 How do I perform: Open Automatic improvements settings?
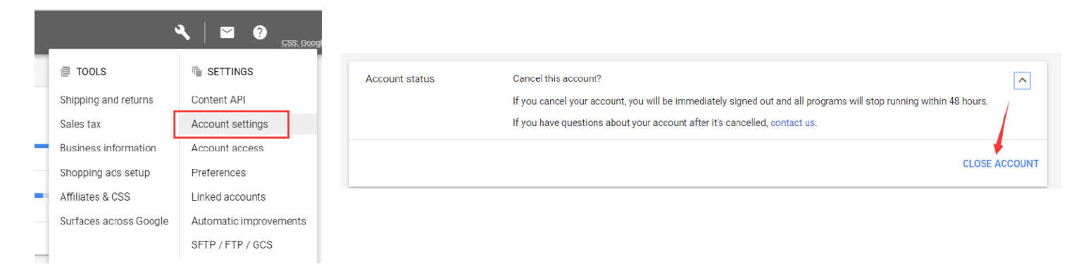249,221
